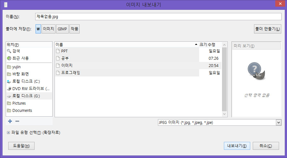Close the 이미지 내보내기 dialog
The width and height of the screenshot is (287, 158).
[280, 3]
